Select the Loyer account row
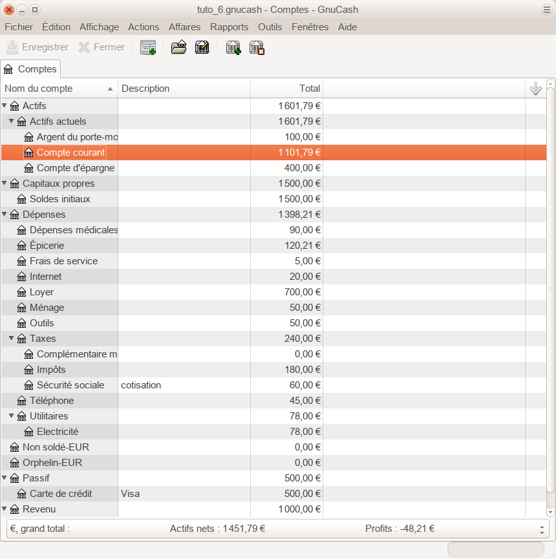The height and width of the screenshot is (559, 556). click(x=42, y=292)
